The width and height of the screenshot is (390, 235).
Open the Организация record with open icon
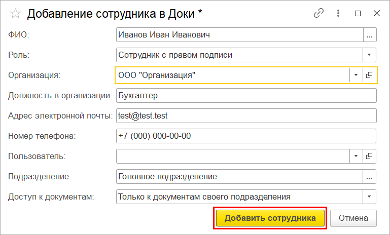coord(369,75)
